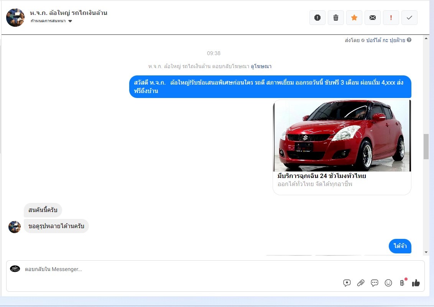The height and width of the screenshot is (307, 434).
Task: Toggle the orange star follow-up marker
Action: (x=354, y=18)
